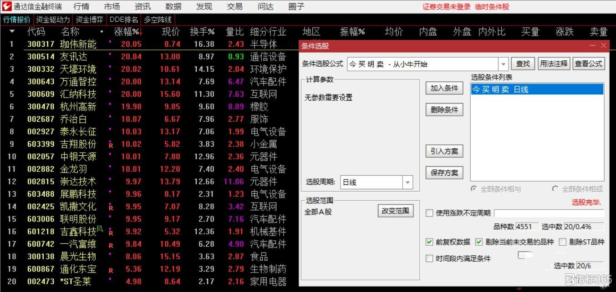This screenshot has height=292, width=616.
Task: Open the 数据 menu
Action: (173, 7)
